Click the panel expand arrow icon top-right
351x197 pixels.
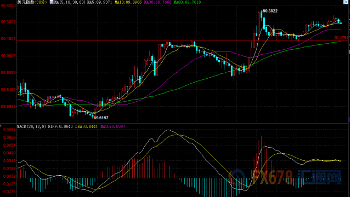[346, 2]
